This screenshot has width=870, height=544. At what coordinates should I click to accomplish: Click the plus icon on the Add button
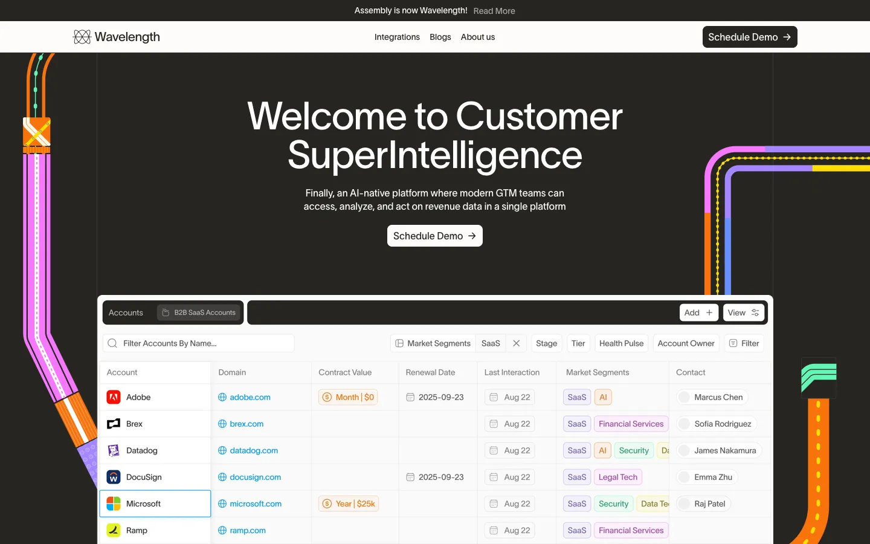point(709,312)
